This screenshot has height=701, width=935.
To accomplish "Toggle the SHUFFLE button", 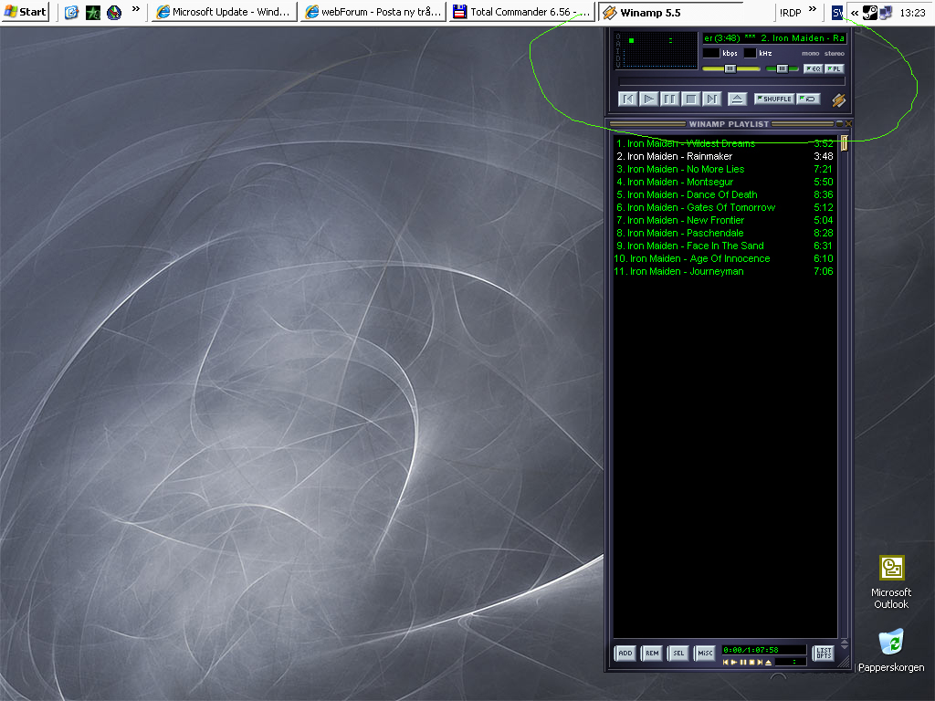I will (774, 99).
